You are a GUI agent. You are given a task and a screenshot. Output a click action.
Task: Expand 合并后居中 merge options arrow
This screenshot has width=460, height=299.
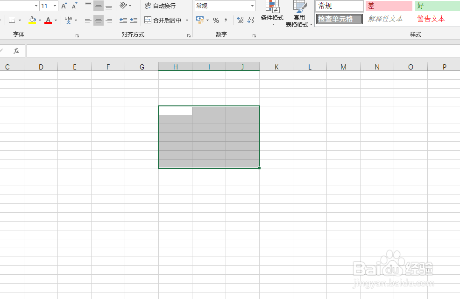coord(187,20)
